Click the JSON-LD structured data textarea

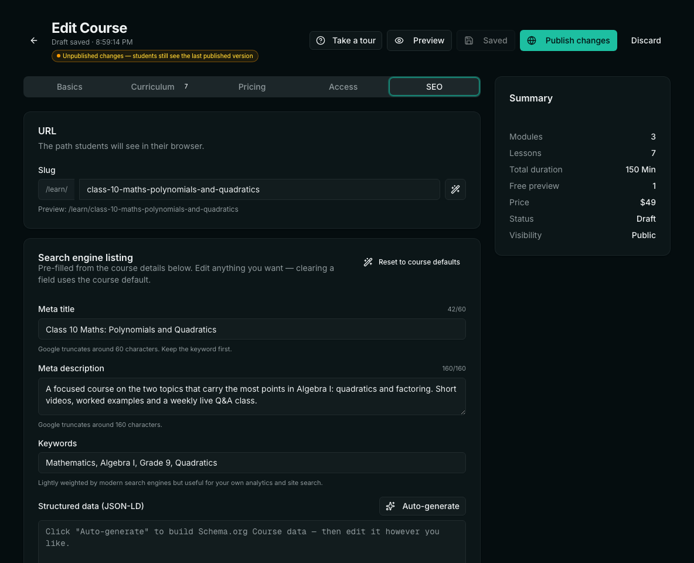point(252,542)
